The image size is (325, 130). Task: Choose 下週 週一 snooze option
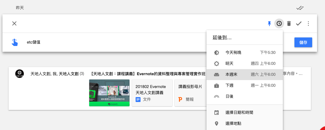[245, 85]
